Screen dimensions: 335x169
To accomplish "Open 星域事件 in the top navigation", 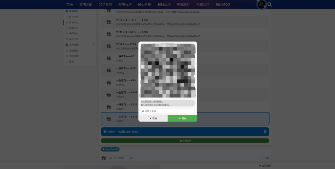I will coord(184,5).
